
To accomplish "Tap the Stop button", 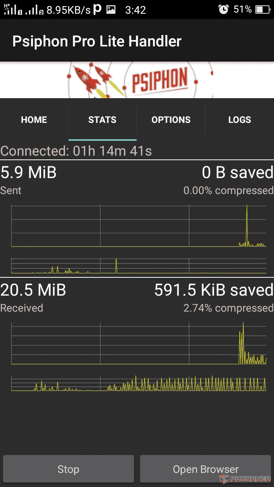I will tap(68, 469).
